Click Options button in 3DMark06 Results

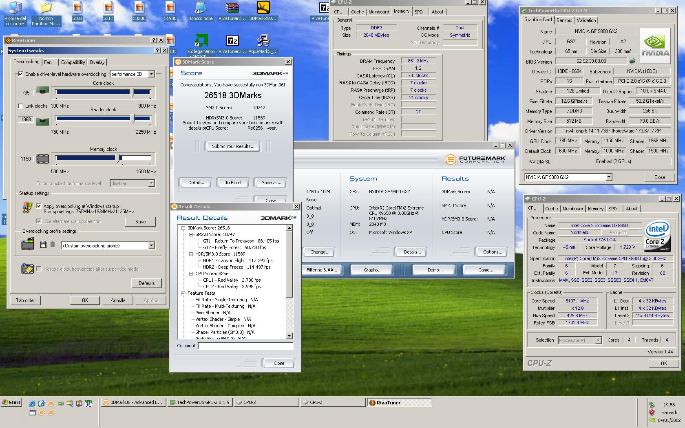[x=493, y=252]
